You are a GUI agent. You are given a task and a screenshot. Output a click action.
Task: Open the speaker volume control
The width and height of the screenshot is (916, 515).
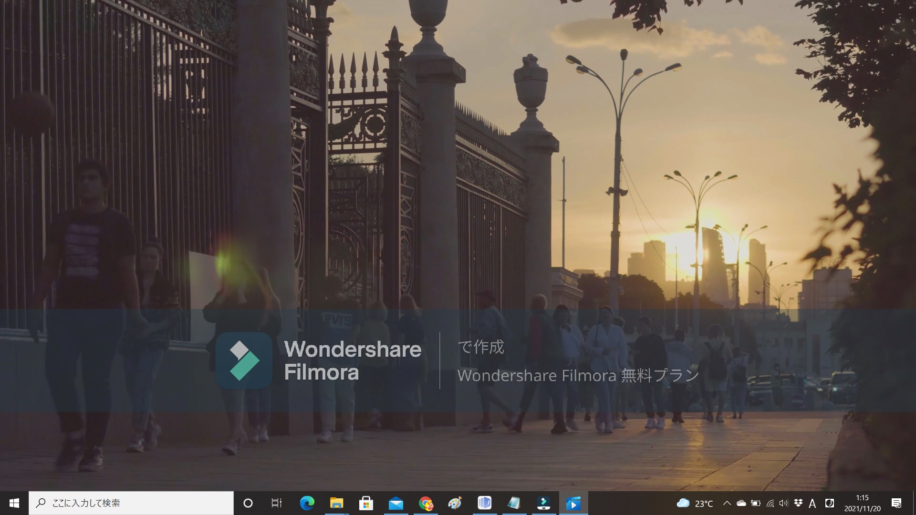pos(784,503)
